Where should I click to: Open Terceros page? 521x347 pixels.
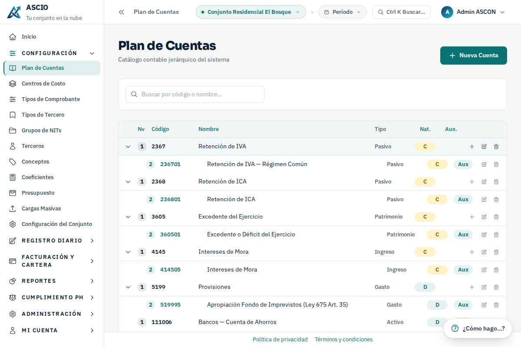pyautogui.click(x=52, y=146)
